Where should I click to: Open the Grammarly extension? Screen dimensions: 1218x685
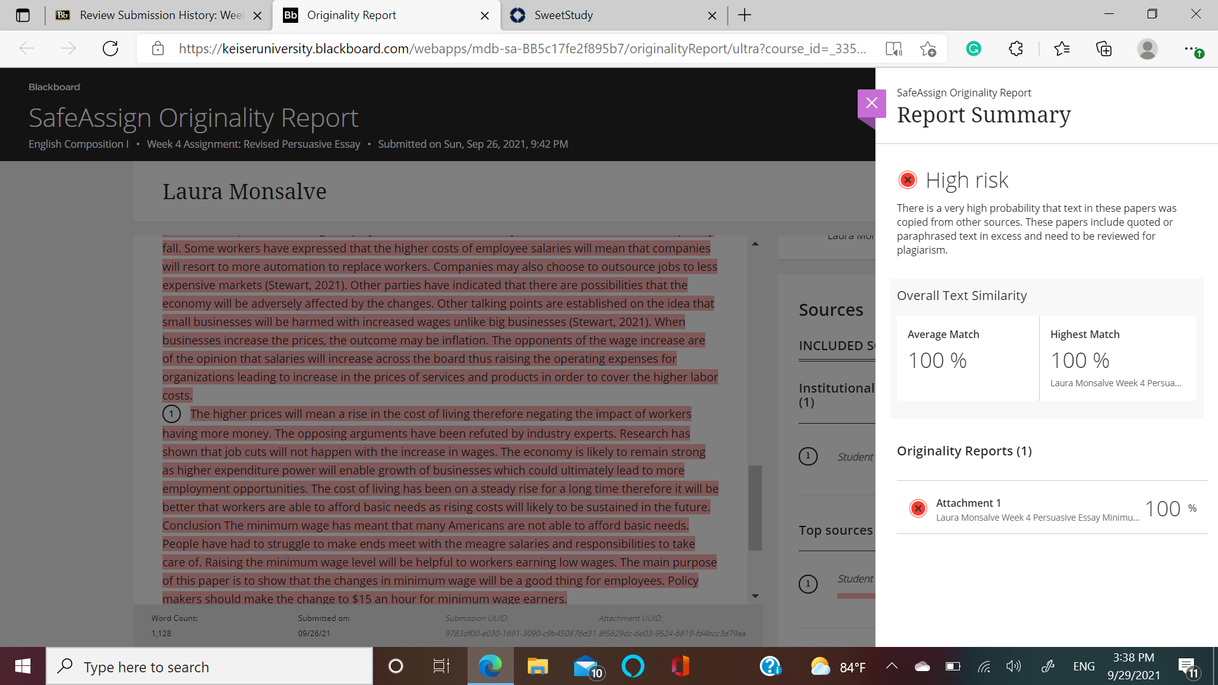tap(974, 49)
